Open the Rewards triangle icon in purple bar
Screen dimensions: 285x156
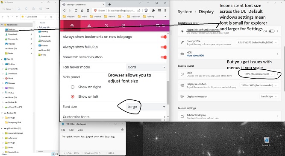point(89,26)
